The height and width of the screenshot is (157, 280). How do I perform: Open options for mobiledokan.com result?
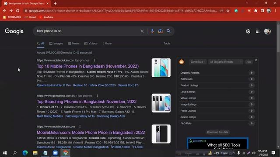(80, 126)
